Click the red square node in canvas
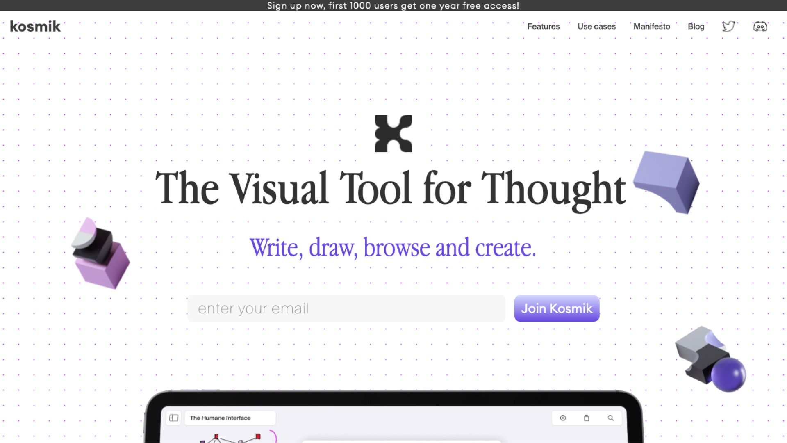 [x=258, y=436]
